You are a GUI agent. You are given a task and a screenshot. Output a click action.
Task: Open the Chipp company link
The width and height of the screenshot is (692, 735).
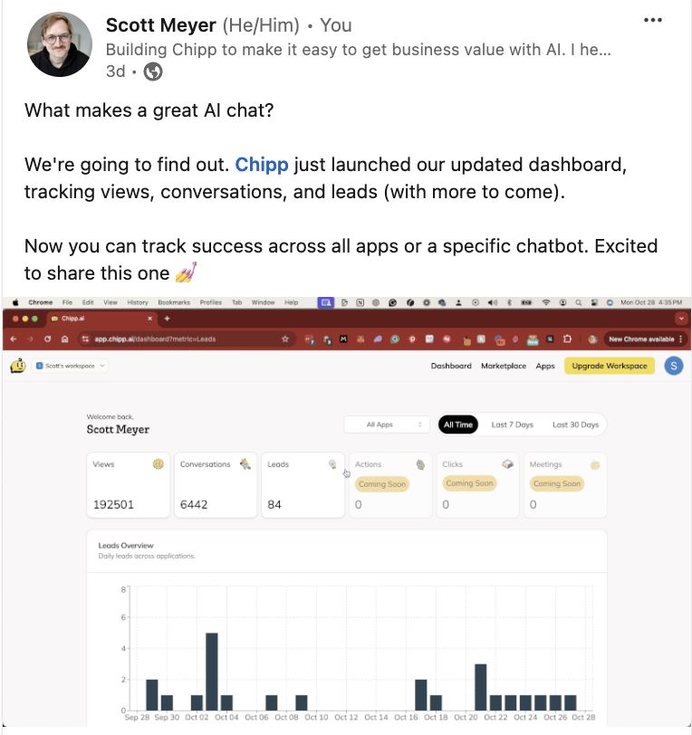pos(262,165)
